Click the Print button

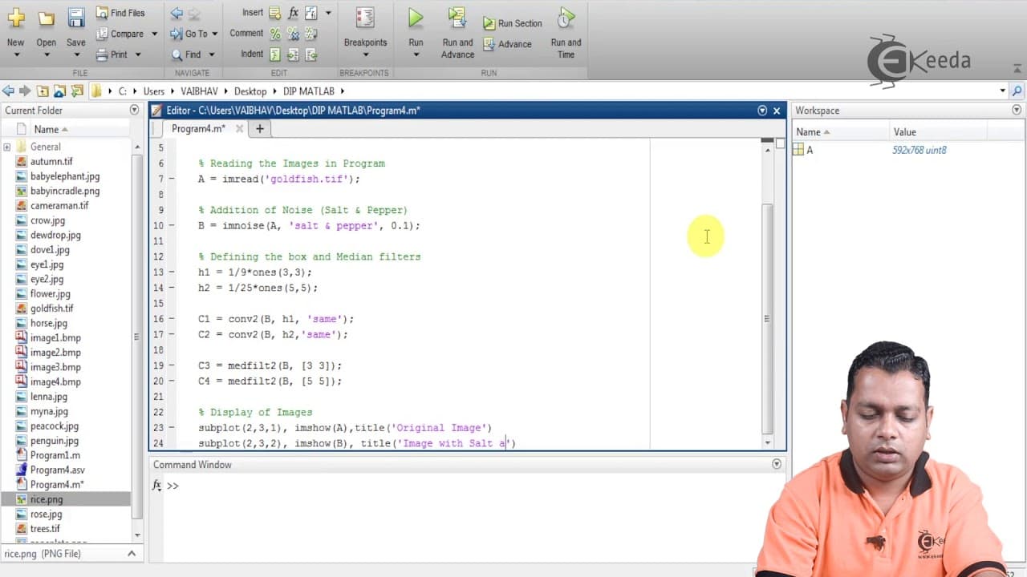[x=112, y=54]
